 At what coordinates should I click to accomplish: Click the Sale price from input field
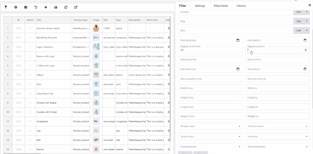pyautogui.click(x=210, y=59)
